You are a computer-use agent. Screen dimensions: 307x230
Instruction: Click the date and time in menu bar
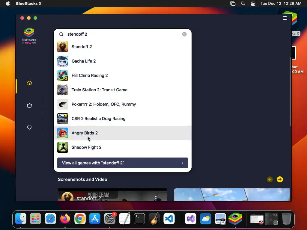tap(281, 4)
